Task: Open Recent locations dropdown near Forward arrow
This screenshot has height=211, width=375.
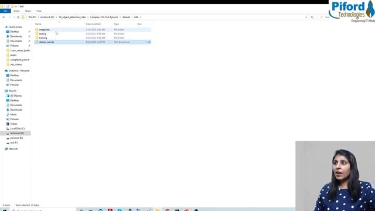Action: [13, 17]
